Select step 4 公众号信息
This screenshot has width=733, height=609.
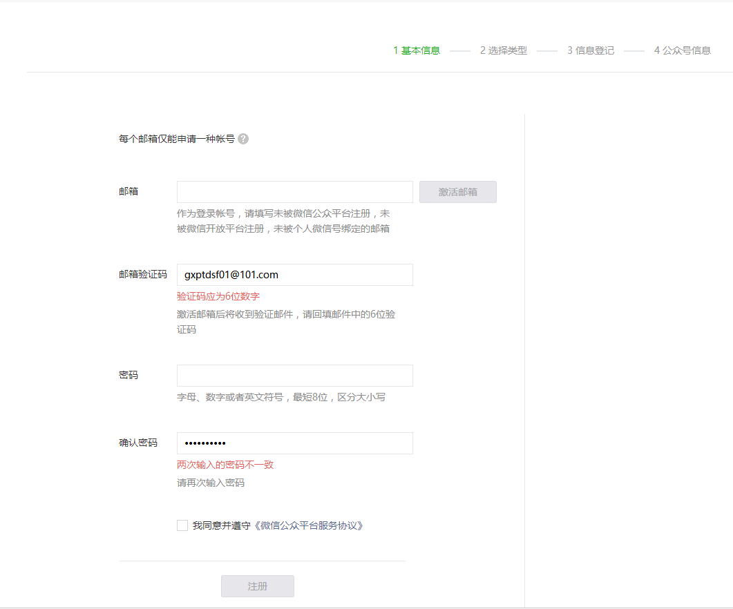pos(682,50)
